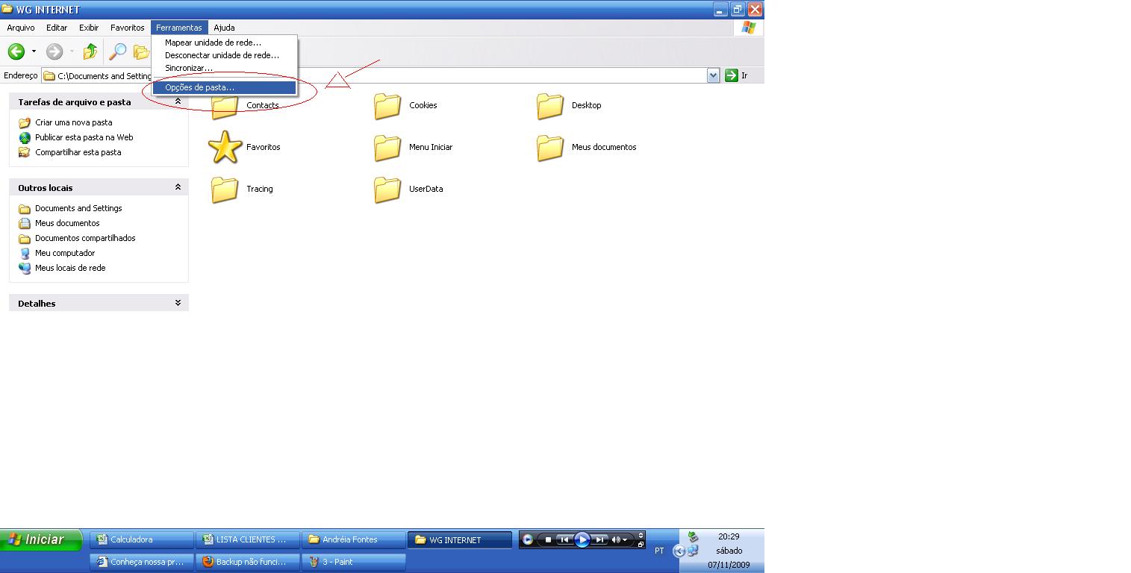Click the WG INTERNET taskbar button
1131x573 pixels.
460,539
